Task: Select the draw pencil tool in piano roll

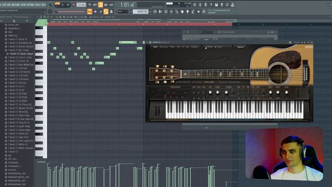Action: pyautogui.click(x=57, y=17)
